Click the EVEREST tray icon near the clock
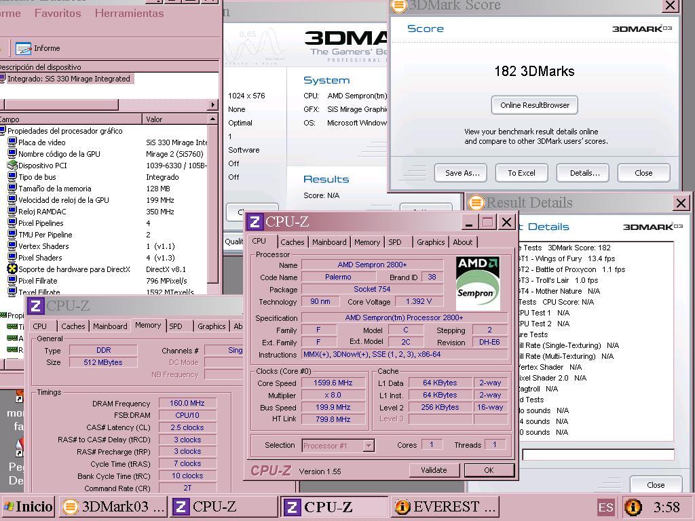The width and height of the screenshot is (695, 521). tap(633, 507)
